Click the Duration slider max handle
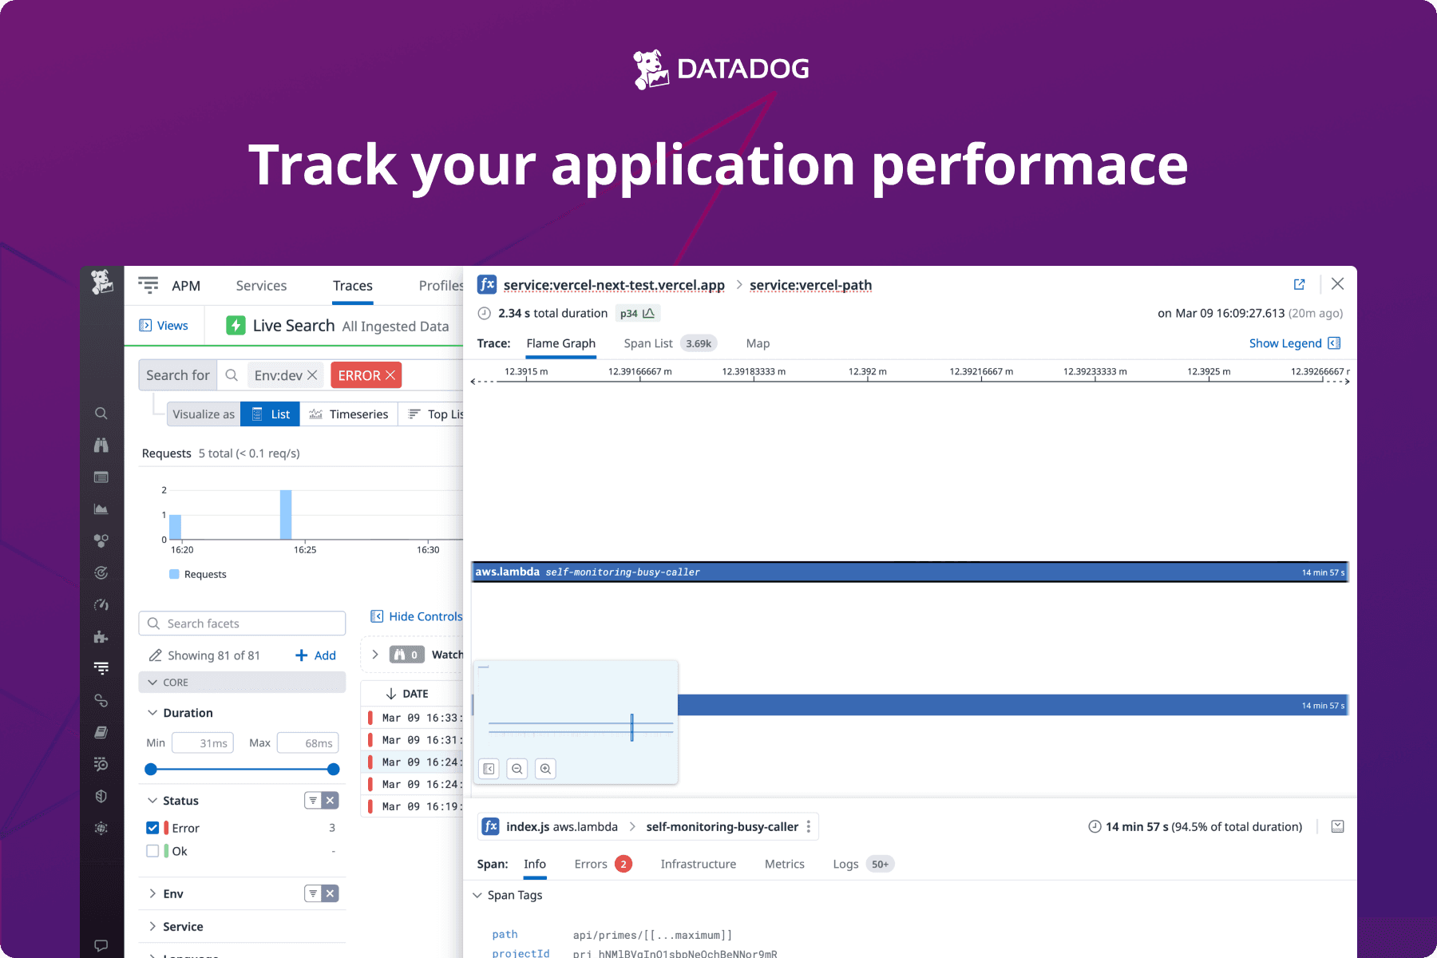 pyautogui.click(x=334, y=770)
